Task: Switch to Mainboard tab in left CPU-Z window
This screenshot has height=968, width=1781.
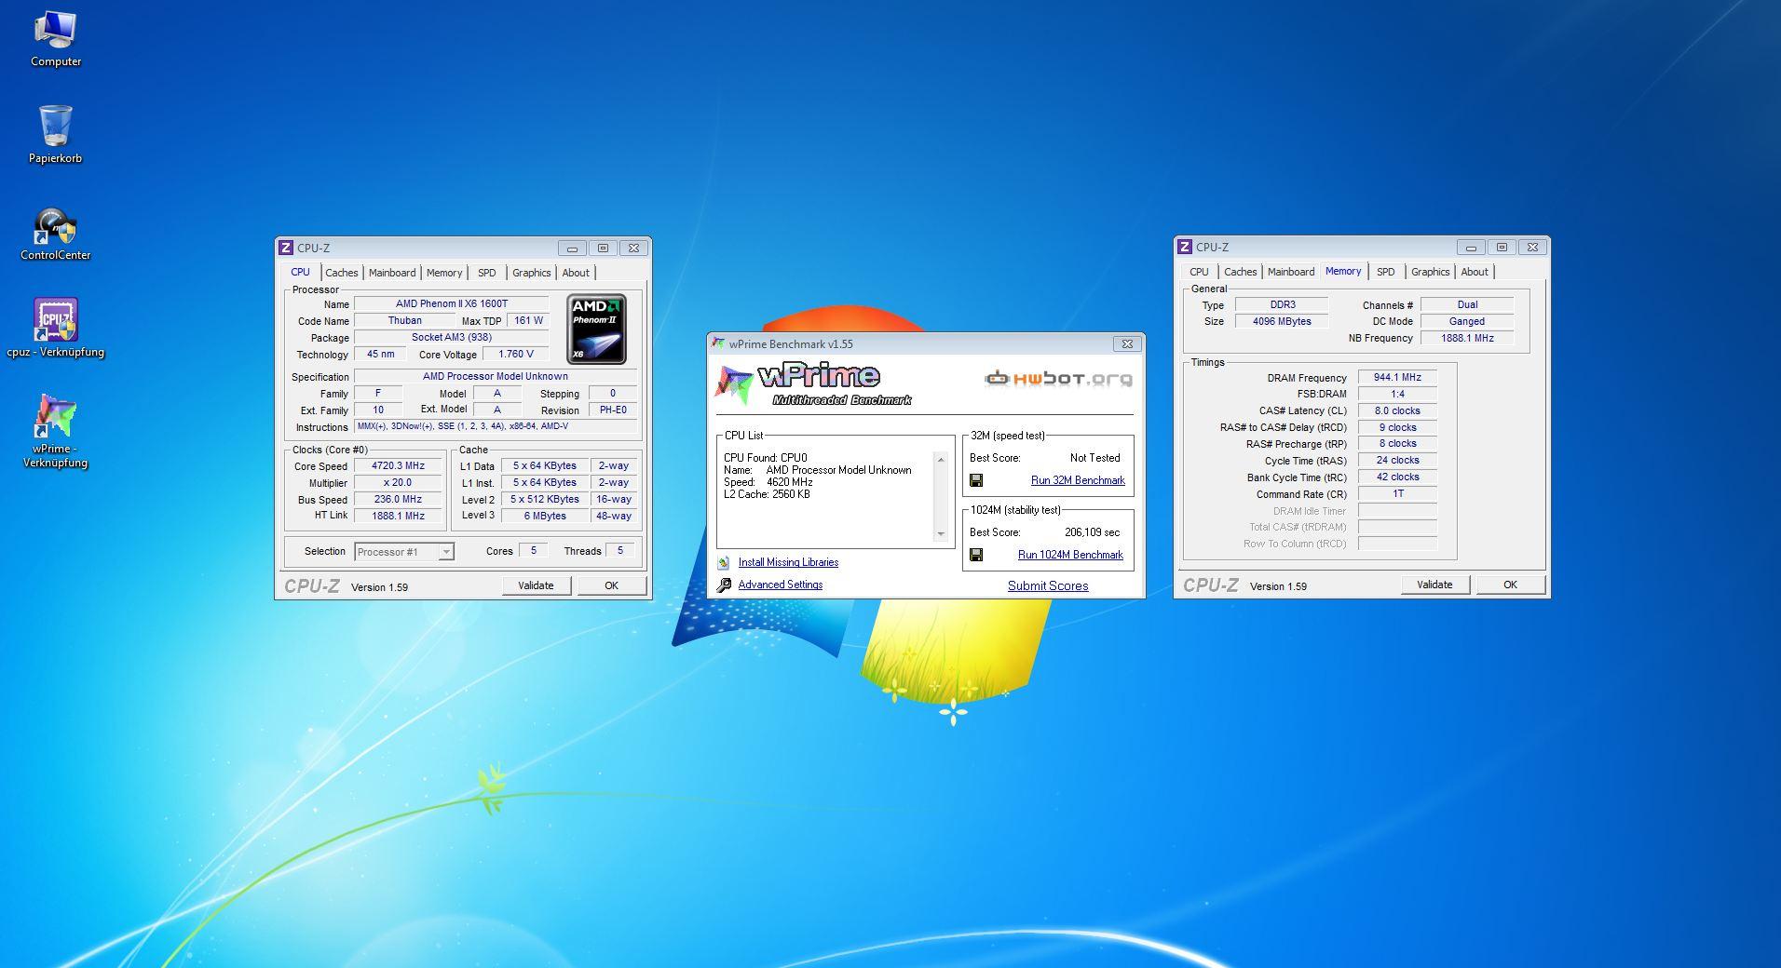Action: (x=392, y=273)
